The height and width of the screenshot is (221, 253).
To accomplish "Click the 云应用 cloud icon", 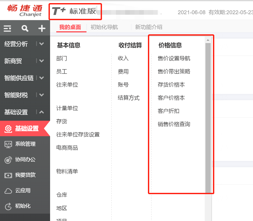I will [x=8, y=191].
